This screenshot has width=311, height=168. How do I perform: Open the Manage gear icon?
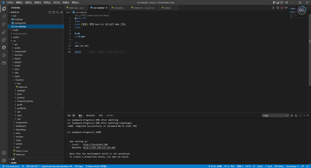tap(4, 161)
